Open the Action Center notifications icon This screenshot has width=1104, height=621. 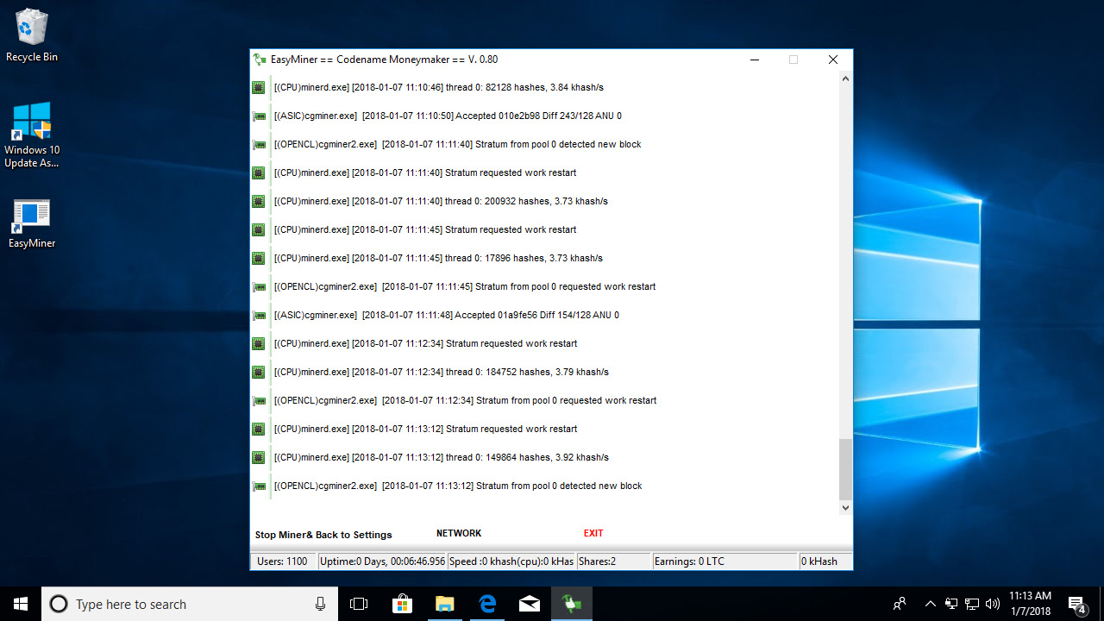pyautogui.click(x=1077, y=604)
